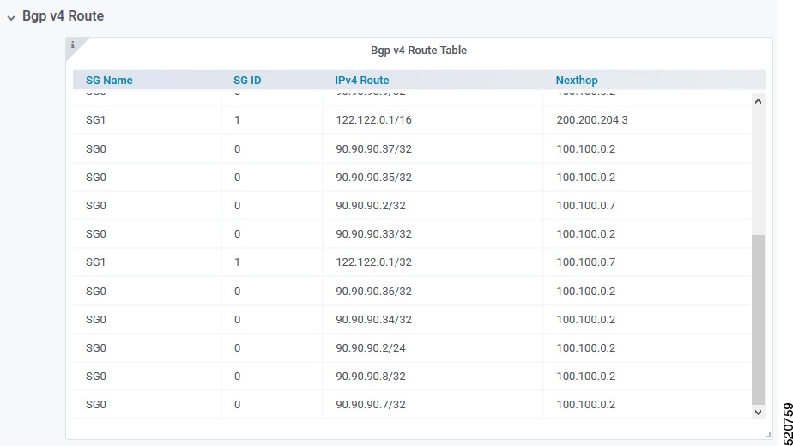
Task: Click the Bgp v4 Route section heading
Action: 63,16
